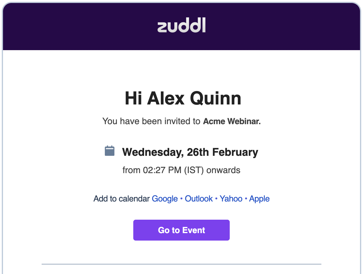Click the calendar icon beside the date
The height and width of the screenshot is (274, 363).
coord(110,151)
